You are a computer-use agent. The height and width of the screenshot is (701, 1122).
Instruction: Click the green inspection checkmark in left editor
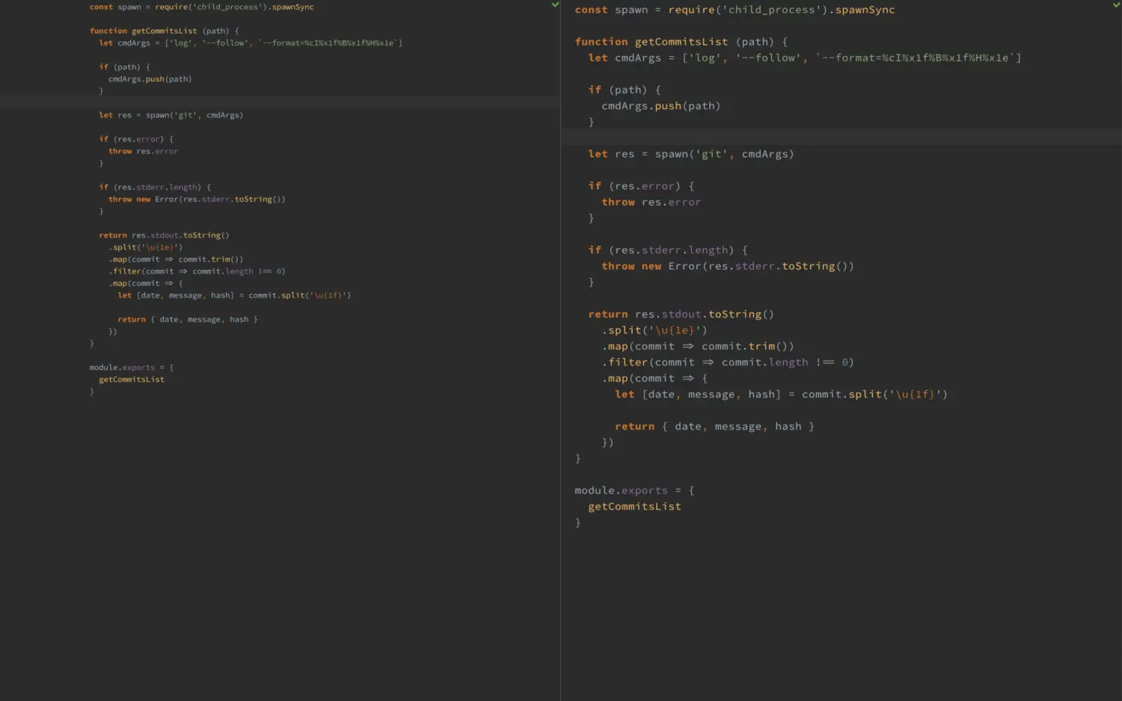tap(555, 4)
